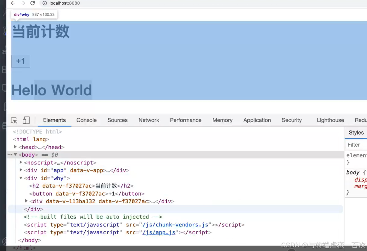Image resolution: width=367 pixels, height=251 pixels.
Task: Open the Security tab
Action: pyautogui.click(x=292, y=120)
